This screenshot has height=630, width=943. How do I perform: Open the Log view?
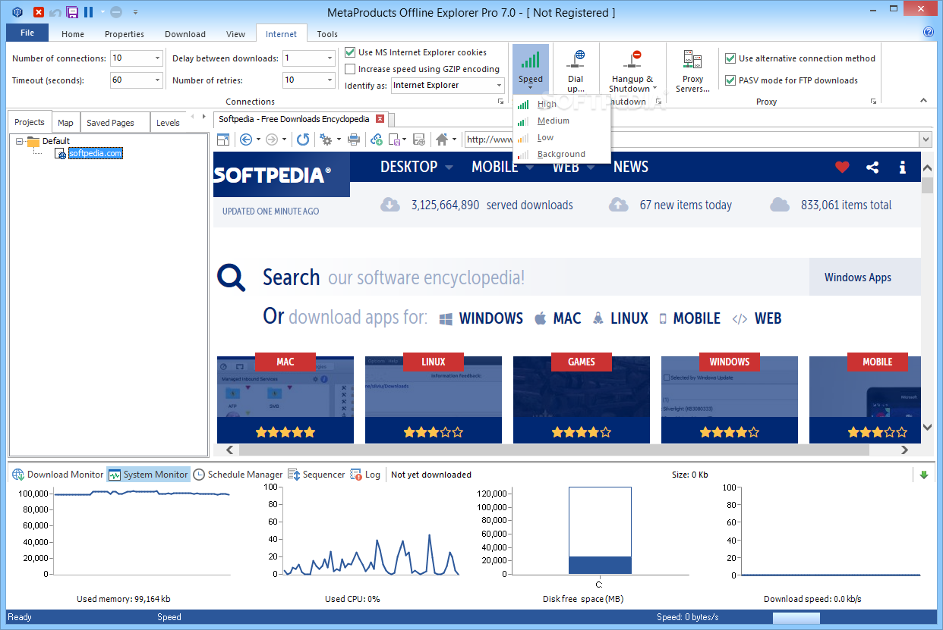tap(365, 475)
